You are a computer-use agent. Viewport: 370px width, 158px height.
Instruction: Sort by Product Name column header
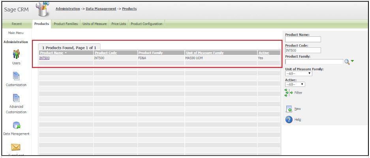pyautogui.click(x=52, y=53)
